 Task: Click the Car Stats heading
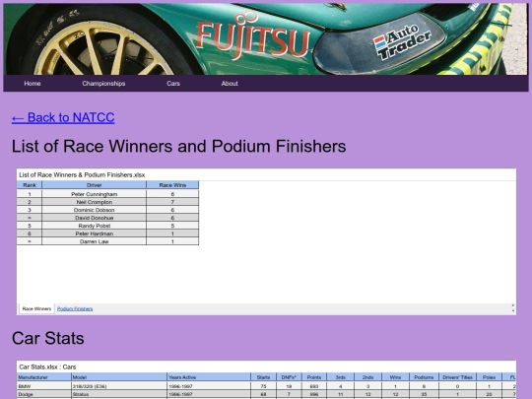click(48, 338)
